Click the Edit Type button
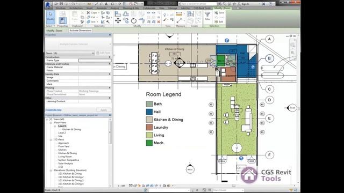Screen dimensions: 344x193 (103, 53)
